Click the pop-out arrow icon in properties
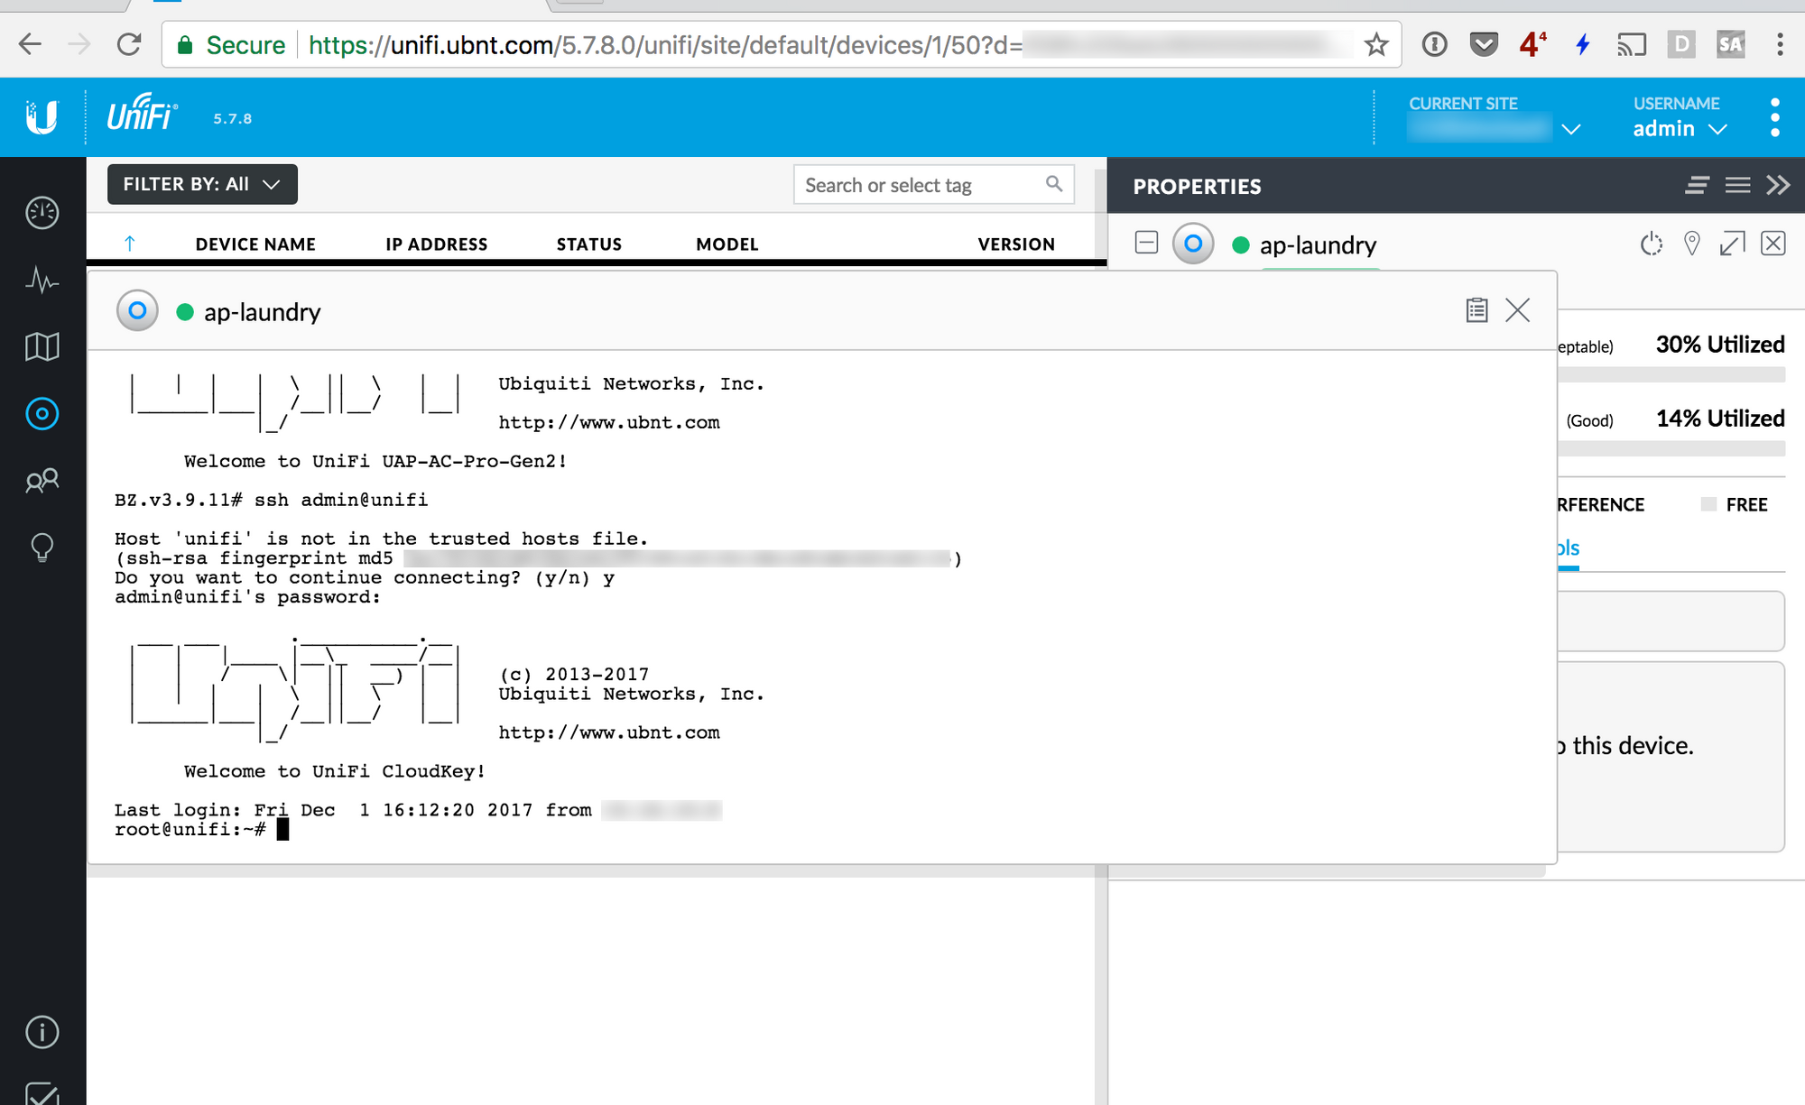1805x1105 pixels. 1732,244
